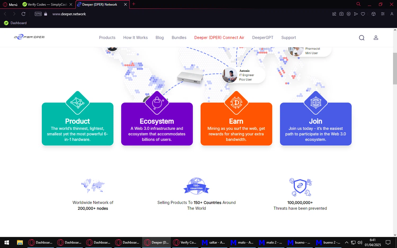Click the browser search tabs icon
397x248 pixels.
click(x=358, y=4)
